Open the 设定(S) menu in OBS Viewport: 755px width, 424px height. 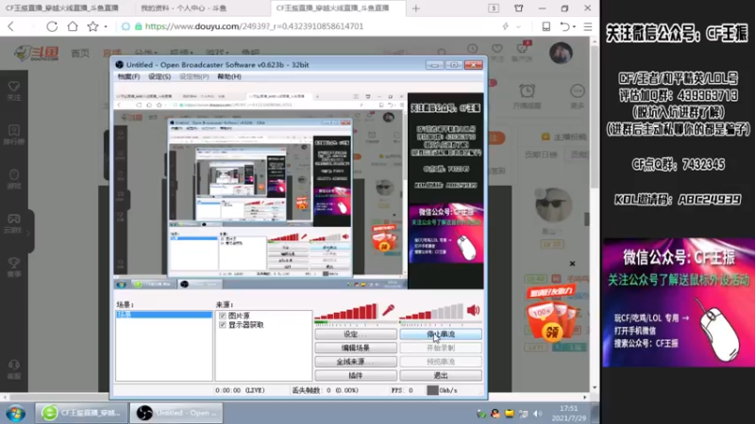[159, 76]
